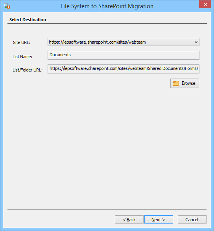Click the Select Destination heading
The image size is (214, 231).
pyautogui.click(x=28, y=20)
